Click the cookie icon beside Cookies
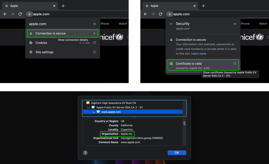This screenshot has height=164, width=269. 31,43
